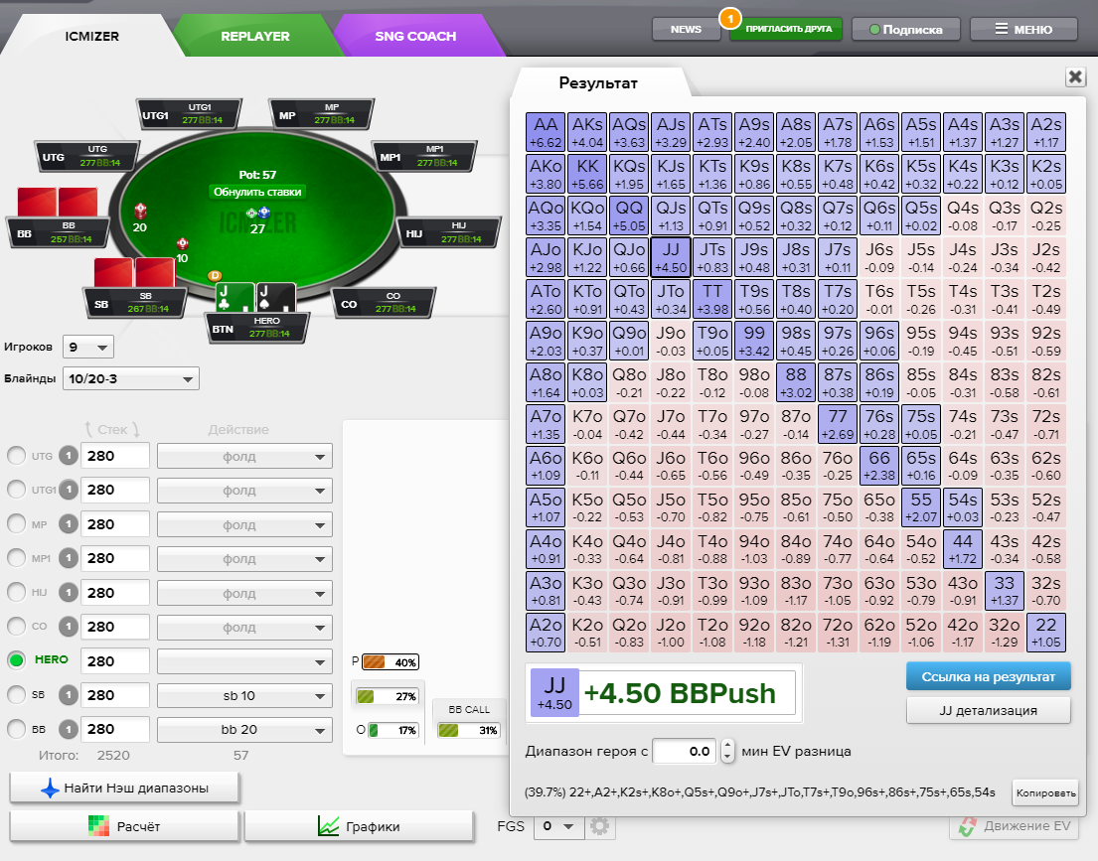This screenshot has height=861, width=1098.
Task: Select the UTG1 radio button
Action: (x=16, y=490)
